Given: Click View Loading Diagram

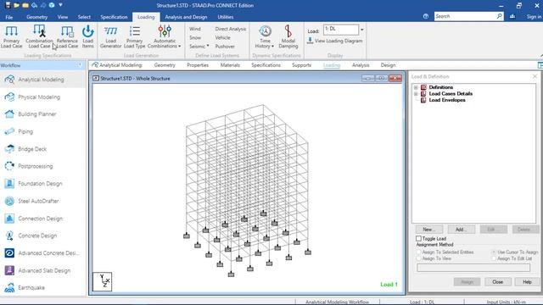Looking at the screenshot, I should click(x=334, y=41).
